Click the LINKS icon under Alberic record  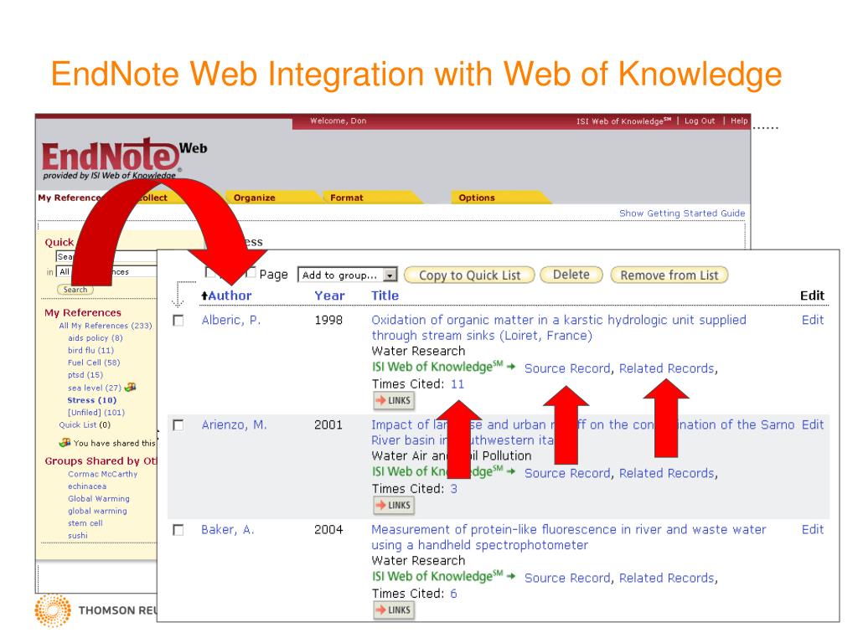click(394, 401)
